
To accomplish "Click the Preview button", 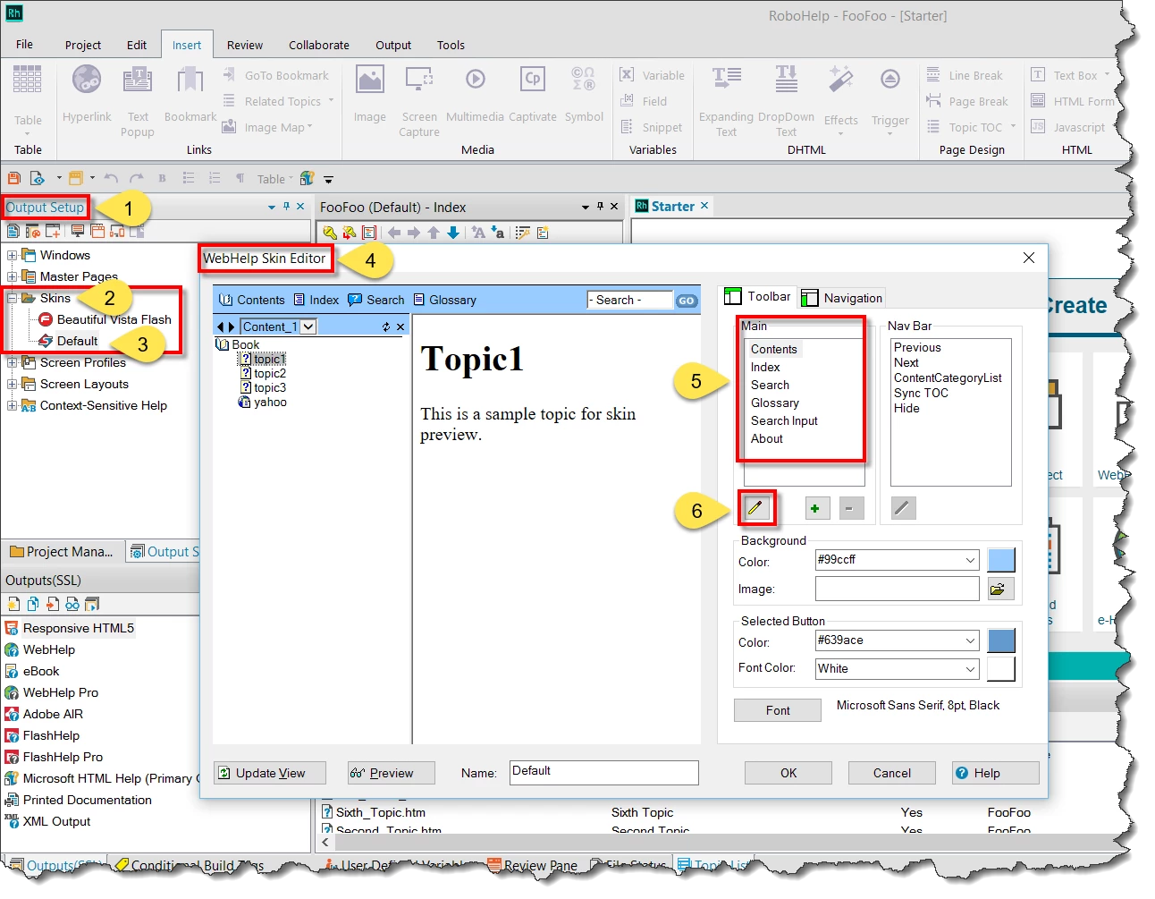I will [x=392, y=773].
